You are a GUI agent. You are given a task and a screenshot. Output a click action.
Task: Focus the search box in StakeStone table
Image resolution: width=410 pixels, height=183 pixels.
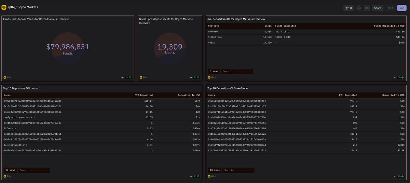[239, 170]
